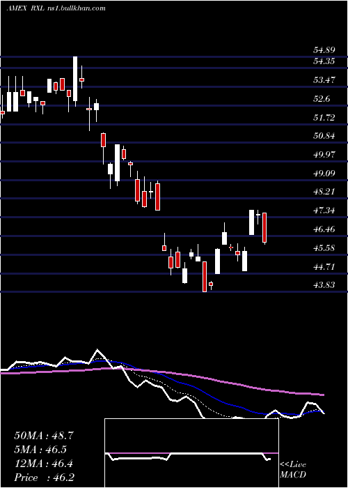348x488 pixels.
Task: Click the 46.46 price label
Action: 324,229
